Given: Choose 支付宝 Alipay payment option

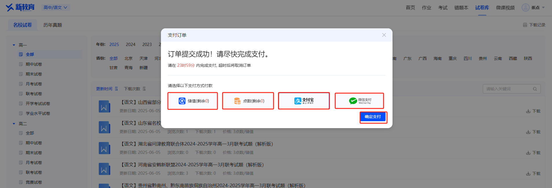Looking at the screenshot, I should click(x=304, y=101).
